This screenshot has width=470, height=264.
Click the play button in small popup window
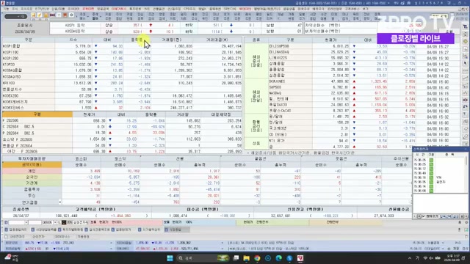point(419,216)
